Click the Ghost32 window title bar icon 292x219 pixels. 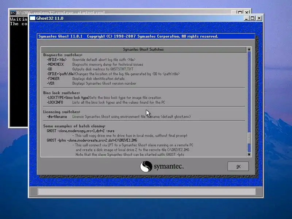pos(32,18)
